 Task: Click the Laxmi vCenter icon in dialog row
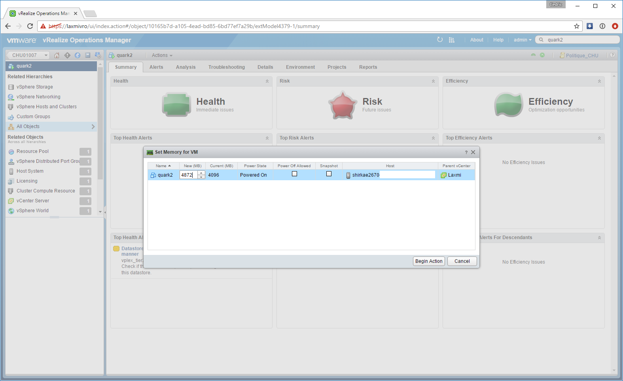(x=443, y=175)
